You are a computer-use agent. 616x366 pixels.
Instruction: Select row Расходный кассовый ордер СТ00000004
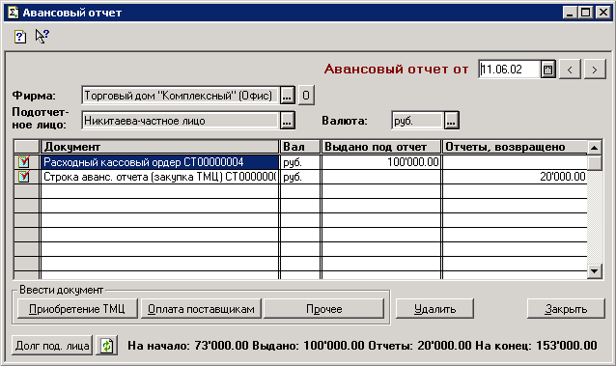coord(160,162)
